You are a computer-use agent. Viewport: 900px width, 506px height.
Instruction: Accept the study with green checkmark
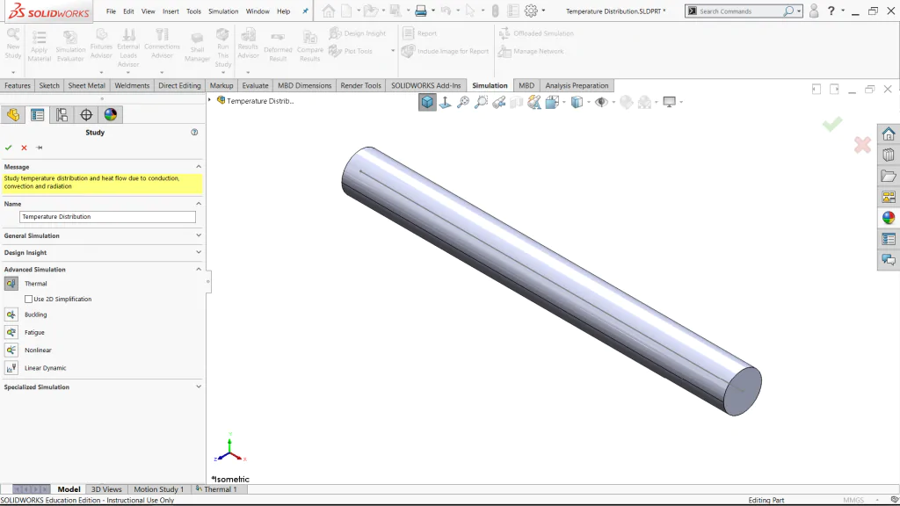click(9, 148)
